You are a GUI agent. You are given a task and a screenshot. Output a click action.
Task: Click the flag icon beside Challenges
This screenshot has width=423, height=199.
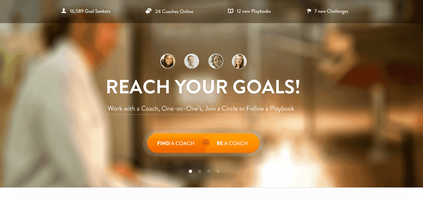309,11
